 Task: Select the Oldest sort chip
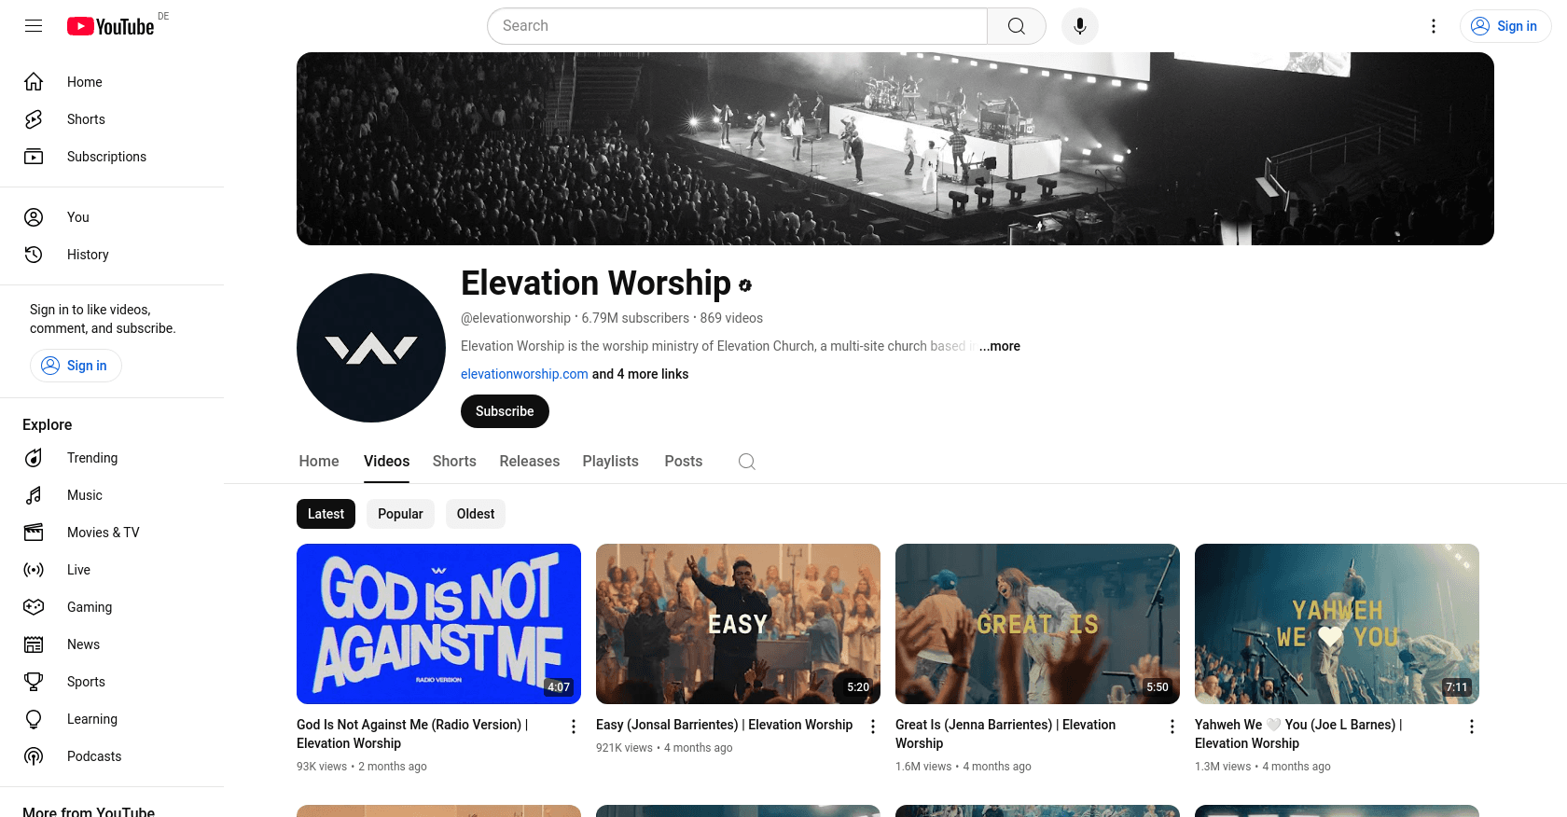[476, 514]
